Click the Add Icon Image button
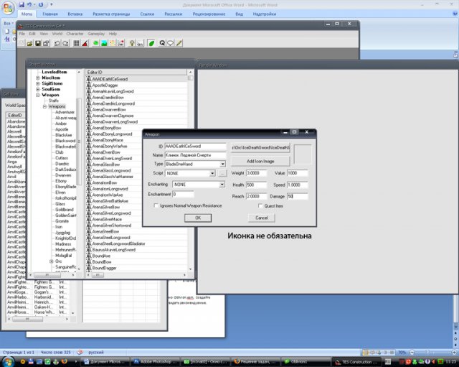 pyautogui.click(x=260, y=161)
